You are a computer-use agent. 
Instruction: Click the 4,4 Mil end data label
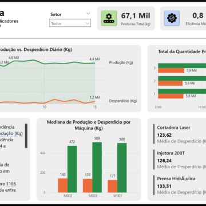pyautogui.click(x=94, y=60)
